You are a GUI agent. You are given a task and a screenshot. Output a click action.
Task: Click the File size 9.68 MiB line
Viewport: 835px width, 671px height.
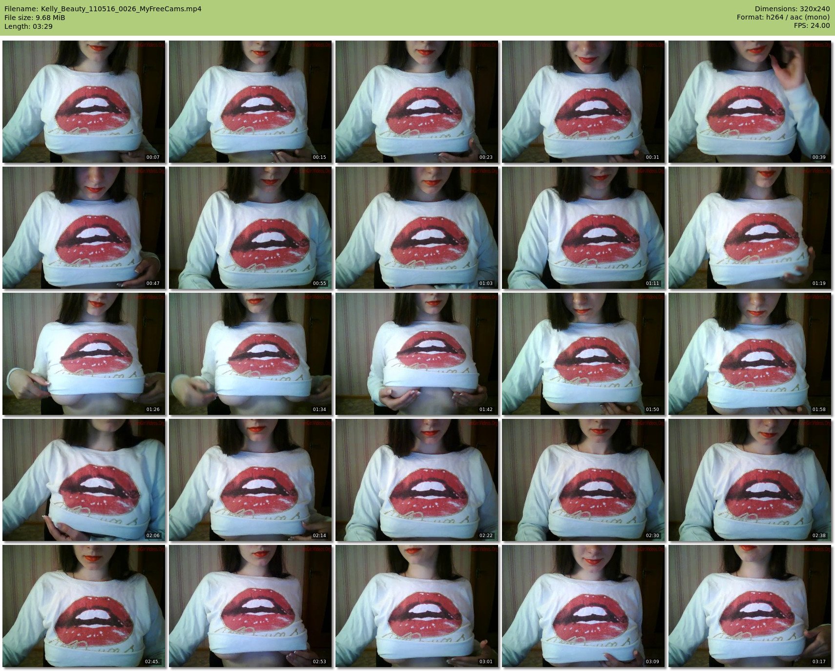click(35, 18)
